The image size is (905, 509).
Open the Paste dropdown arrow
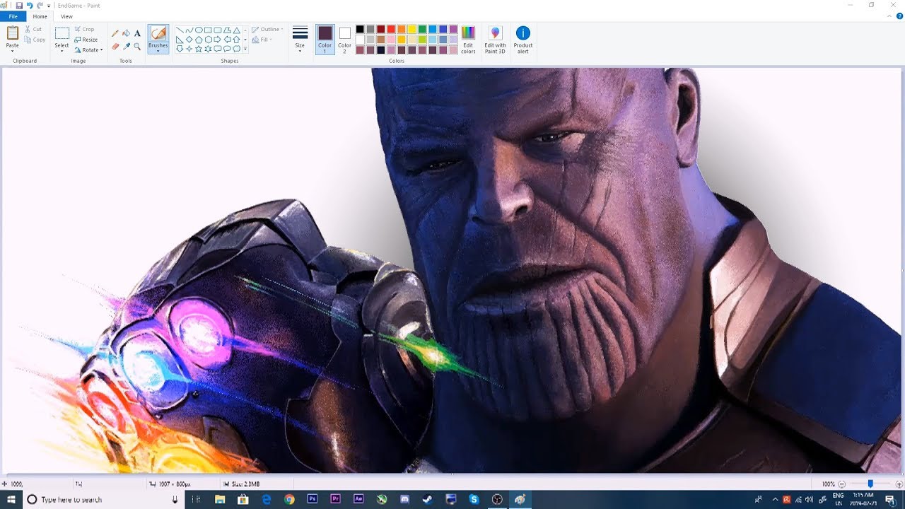click(x=13, y=51)
